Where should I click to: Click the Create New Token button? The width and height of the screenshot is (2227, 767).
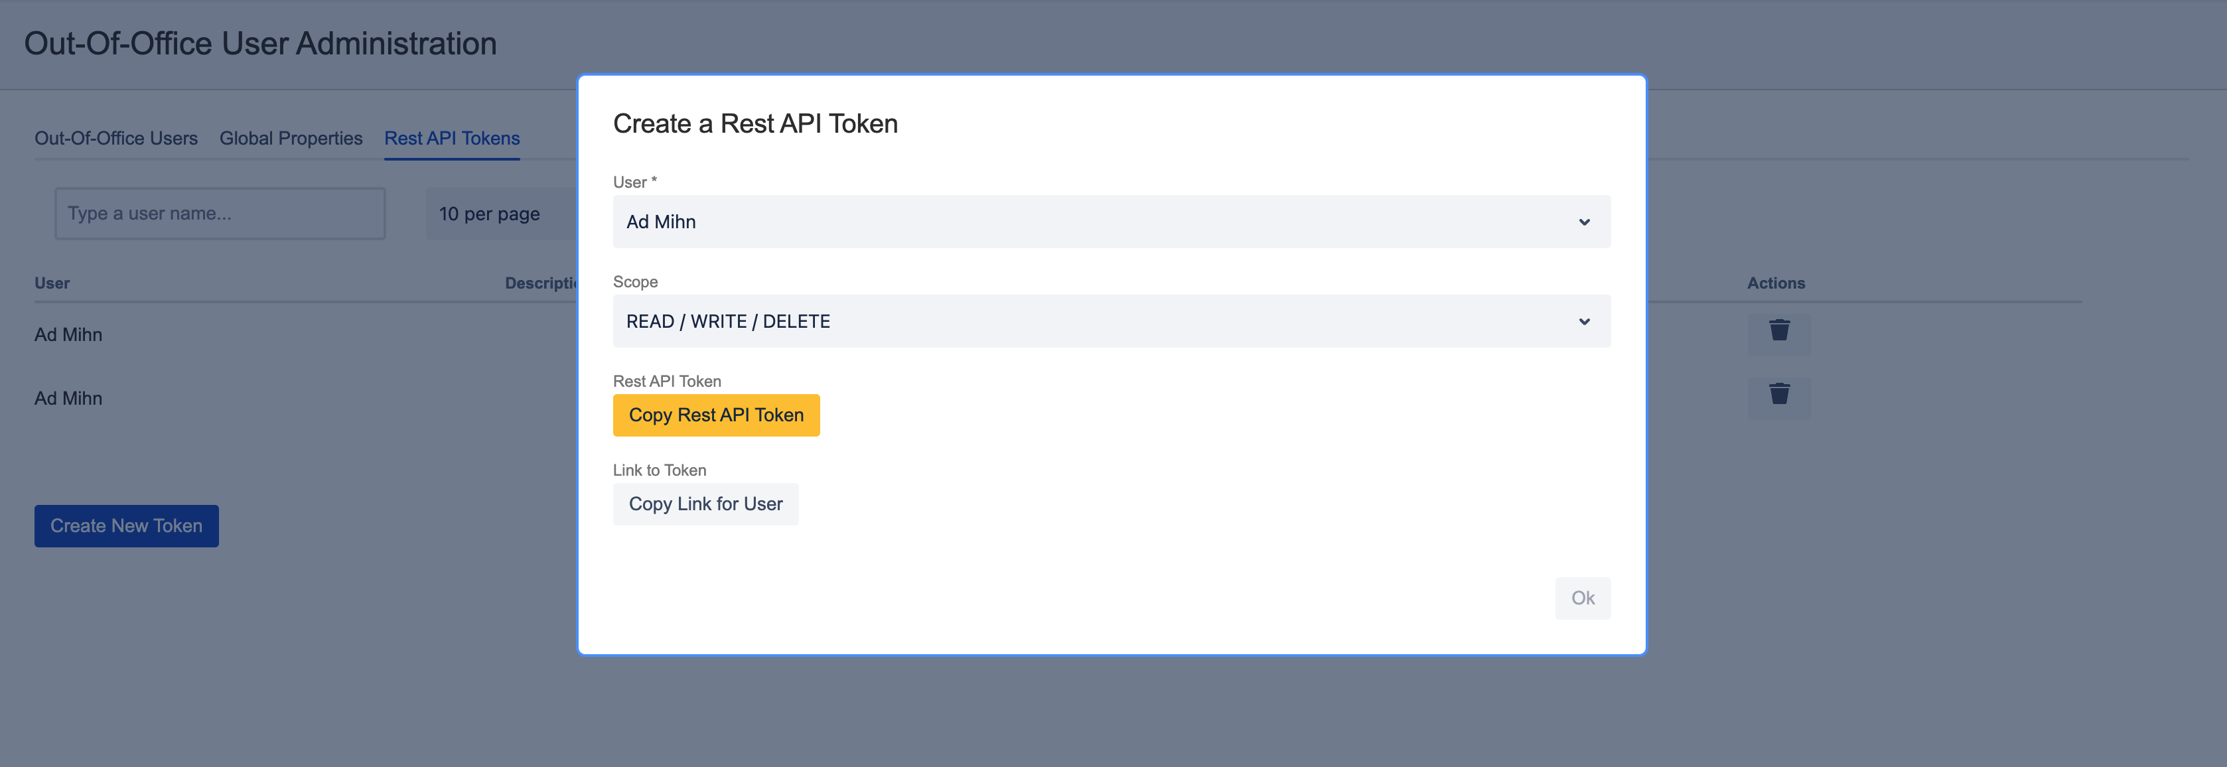point(126,525)
